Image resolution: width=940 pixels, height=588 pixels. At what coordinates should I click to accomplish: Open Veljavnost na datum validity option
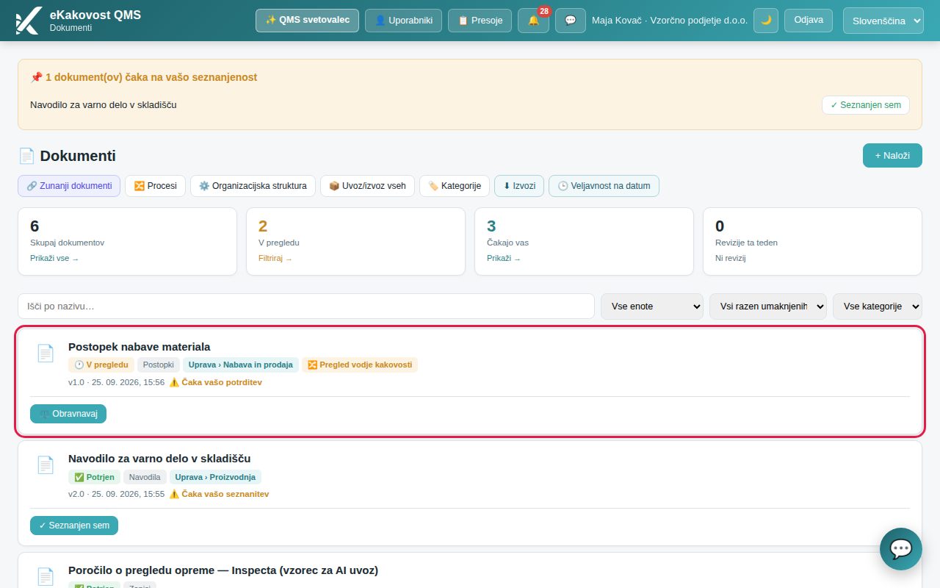pos(604,186)
